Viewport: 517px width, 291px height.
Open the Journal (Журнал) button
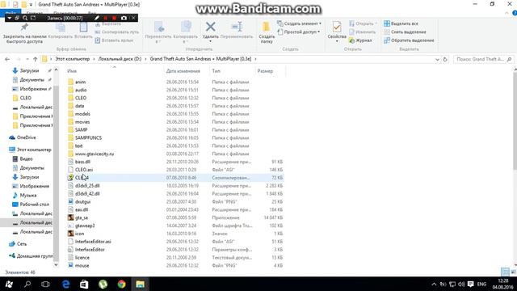[x=360, y=40]
